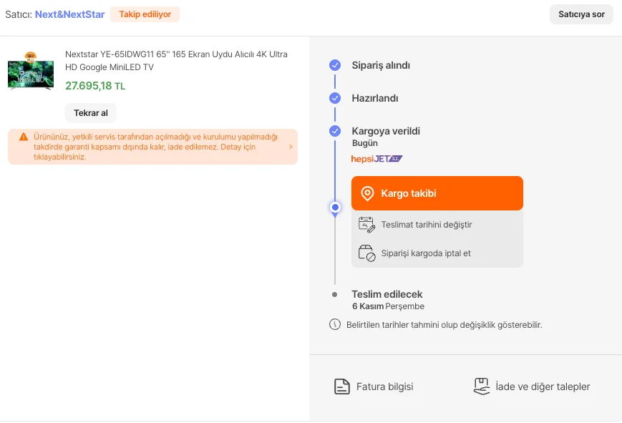Open the Nextstar TV product thumbnail
The width and height of the screenshot is (622, 423).
pos(30,70)
